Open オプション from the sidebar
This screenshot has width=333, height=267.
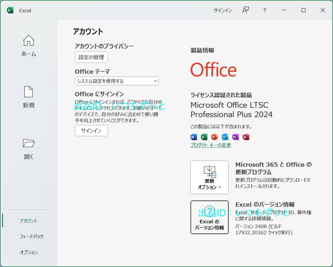coord(29,252)
